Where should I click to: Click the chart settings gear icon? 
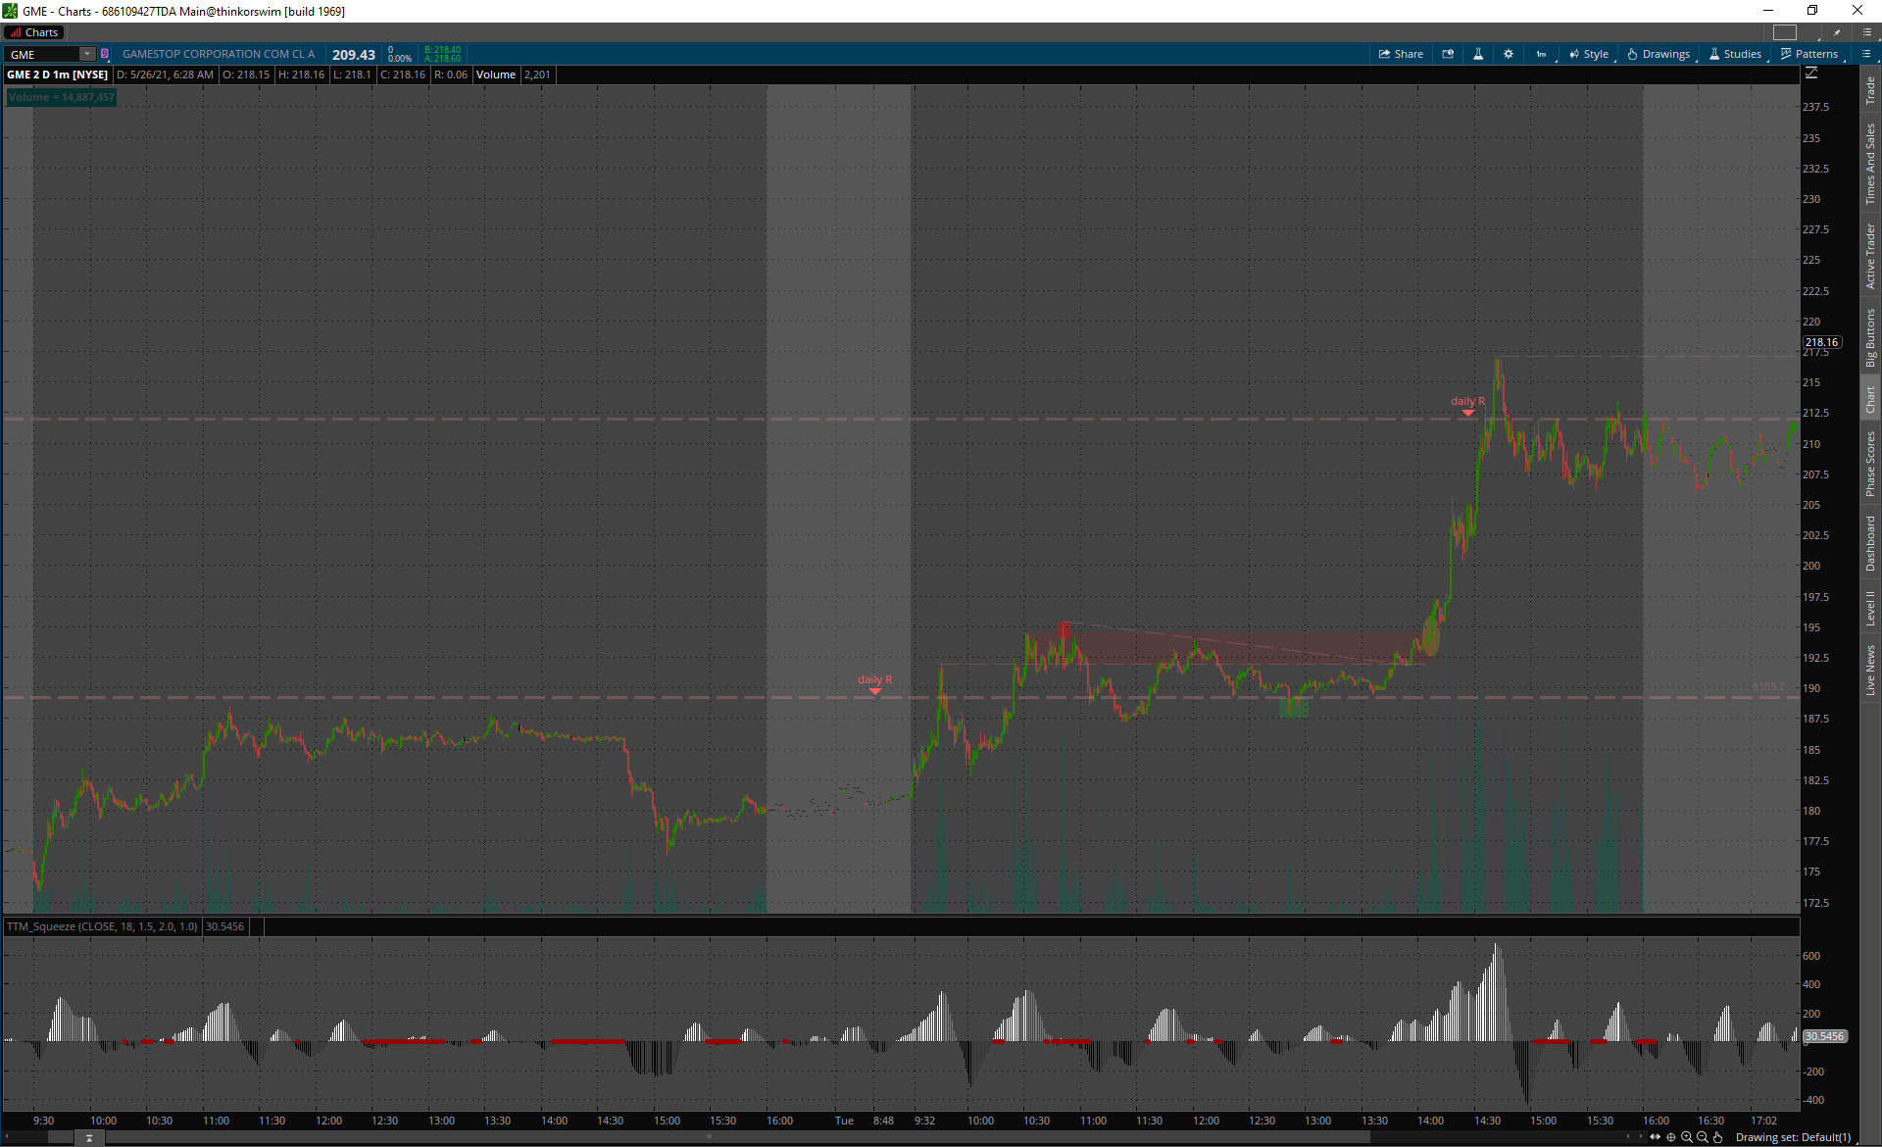1509,54
